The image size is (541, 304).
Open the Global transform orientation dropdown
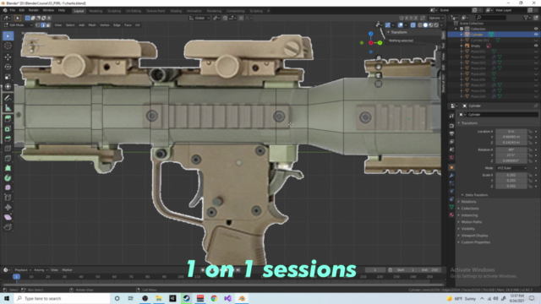[199, 18]
